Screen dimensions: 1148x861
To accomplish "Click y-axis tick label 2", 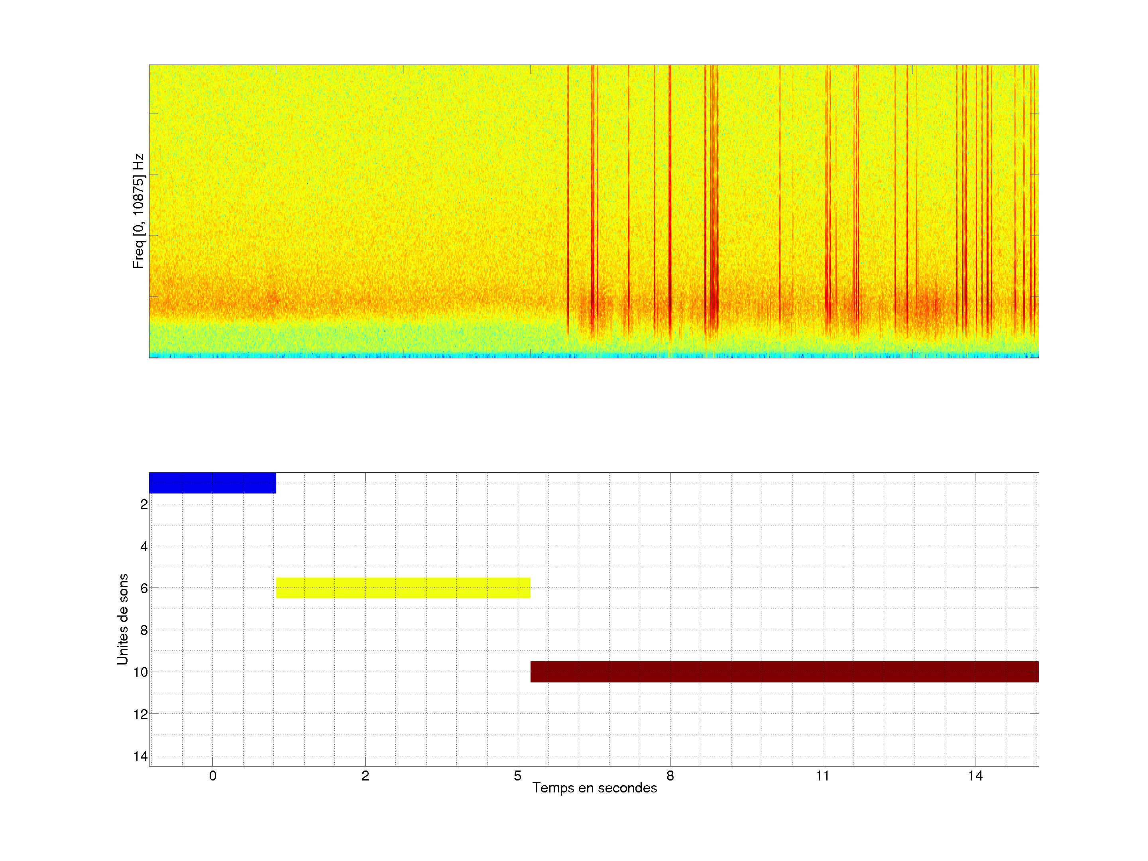I will coord(144,505).
